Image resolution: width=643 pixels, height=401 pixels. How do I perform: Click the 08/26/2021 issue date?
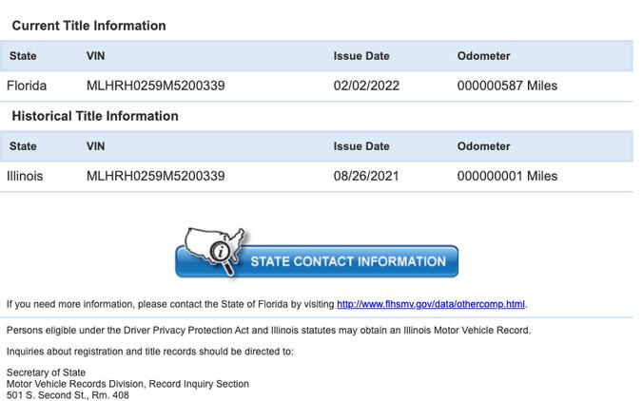366,176
